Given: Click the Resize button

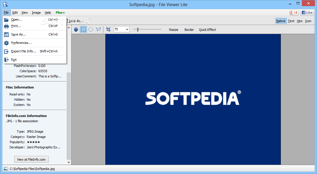Looking at the screenshot, I should (x=173, y=30).
